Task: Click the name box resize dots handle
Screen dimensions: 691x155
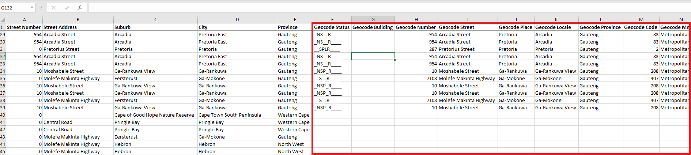Action: click(x=41, y=8)
